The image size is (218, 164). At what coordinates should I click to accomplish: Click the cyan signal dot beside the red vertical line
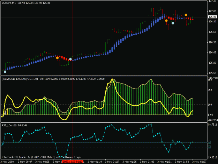[70, 59]
